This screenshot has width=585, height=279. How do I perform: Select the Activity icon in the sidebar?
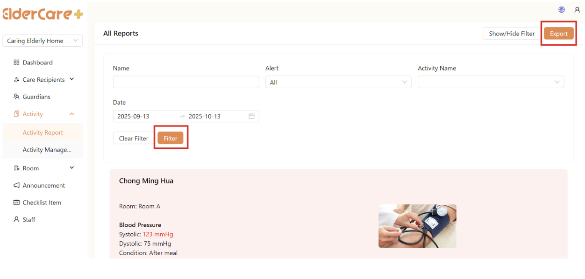[x=15, y=113]
